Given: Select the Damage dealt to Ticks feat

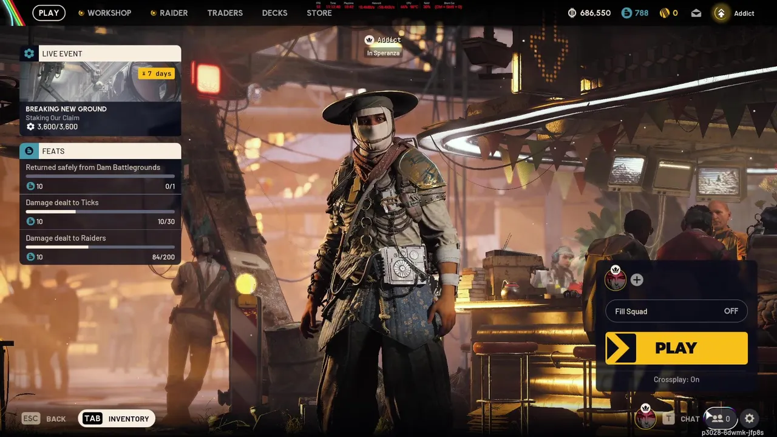Looking at the screenshot, I should [100, 212].
